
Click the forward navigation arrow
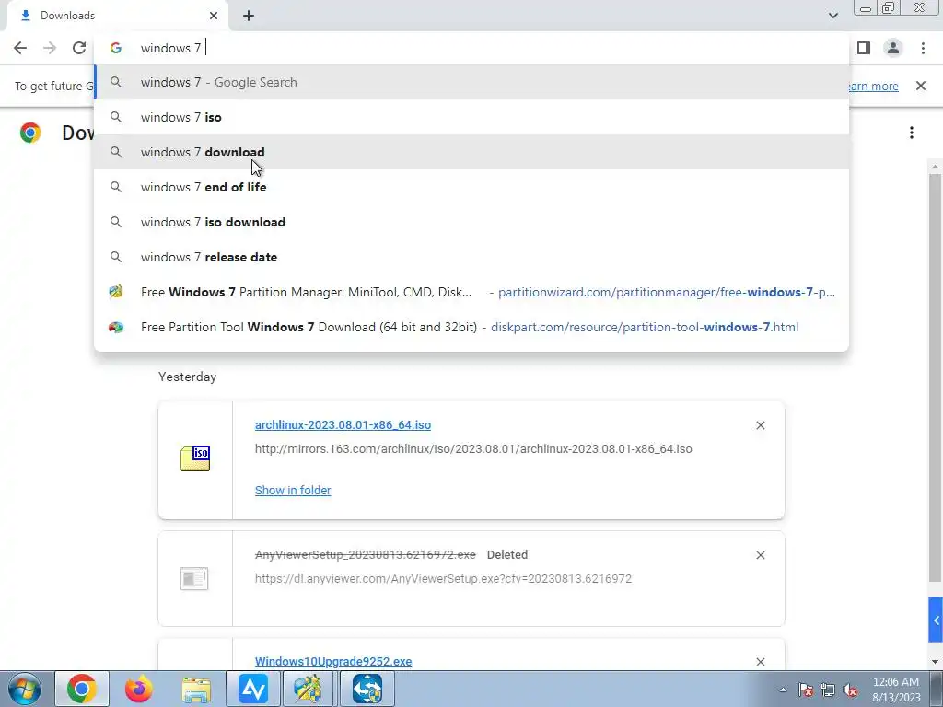pos(50,48)
